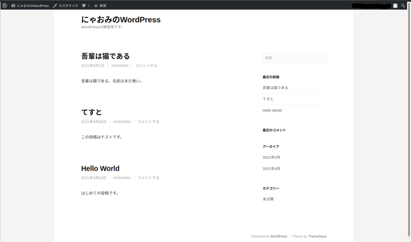Open Hello World in recent posts sidebar
The width and height of the screenshot is (411, 242).
coord(272,111)
